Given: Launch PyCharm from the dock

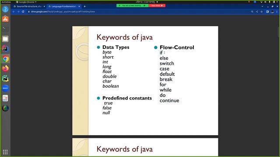Looking at the screenshot, I should point(5,78).
